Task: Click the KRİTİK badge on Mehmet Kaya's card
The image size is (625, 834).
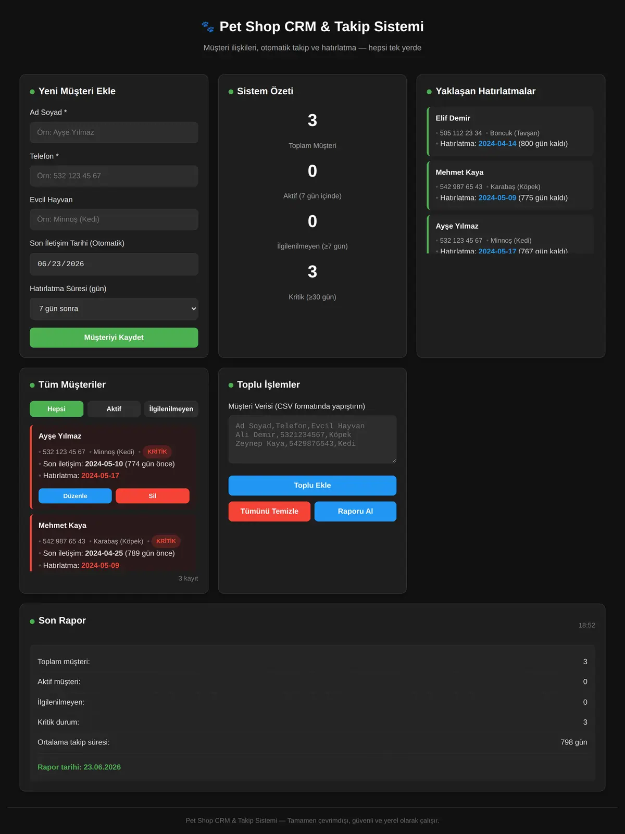Action: 166,541
